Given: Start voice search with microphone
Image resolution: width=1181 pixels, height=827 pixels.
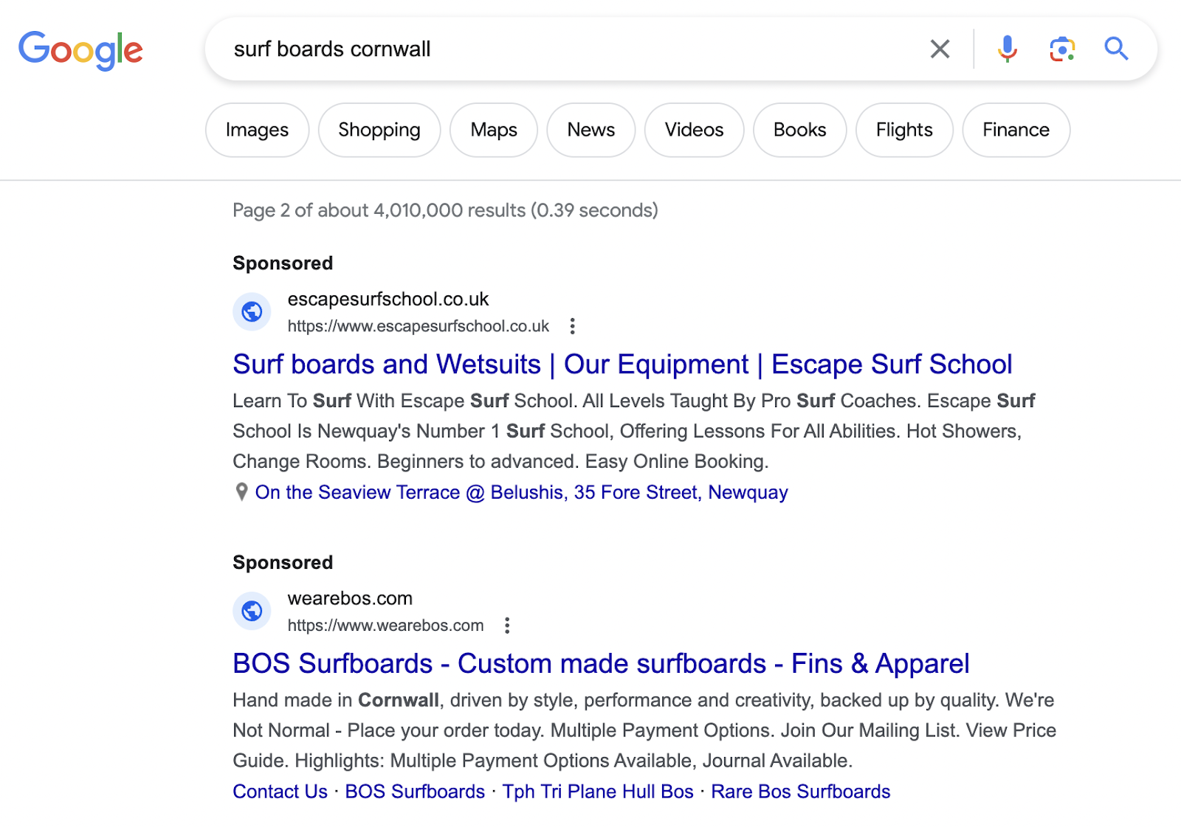Looking at the screenshot, I should pyautogui.click(x=1007, y=49).
